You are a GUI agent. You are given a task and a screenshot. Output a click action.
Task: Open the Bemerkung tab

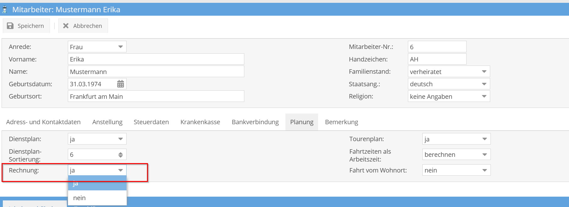(x=341, y=122)
